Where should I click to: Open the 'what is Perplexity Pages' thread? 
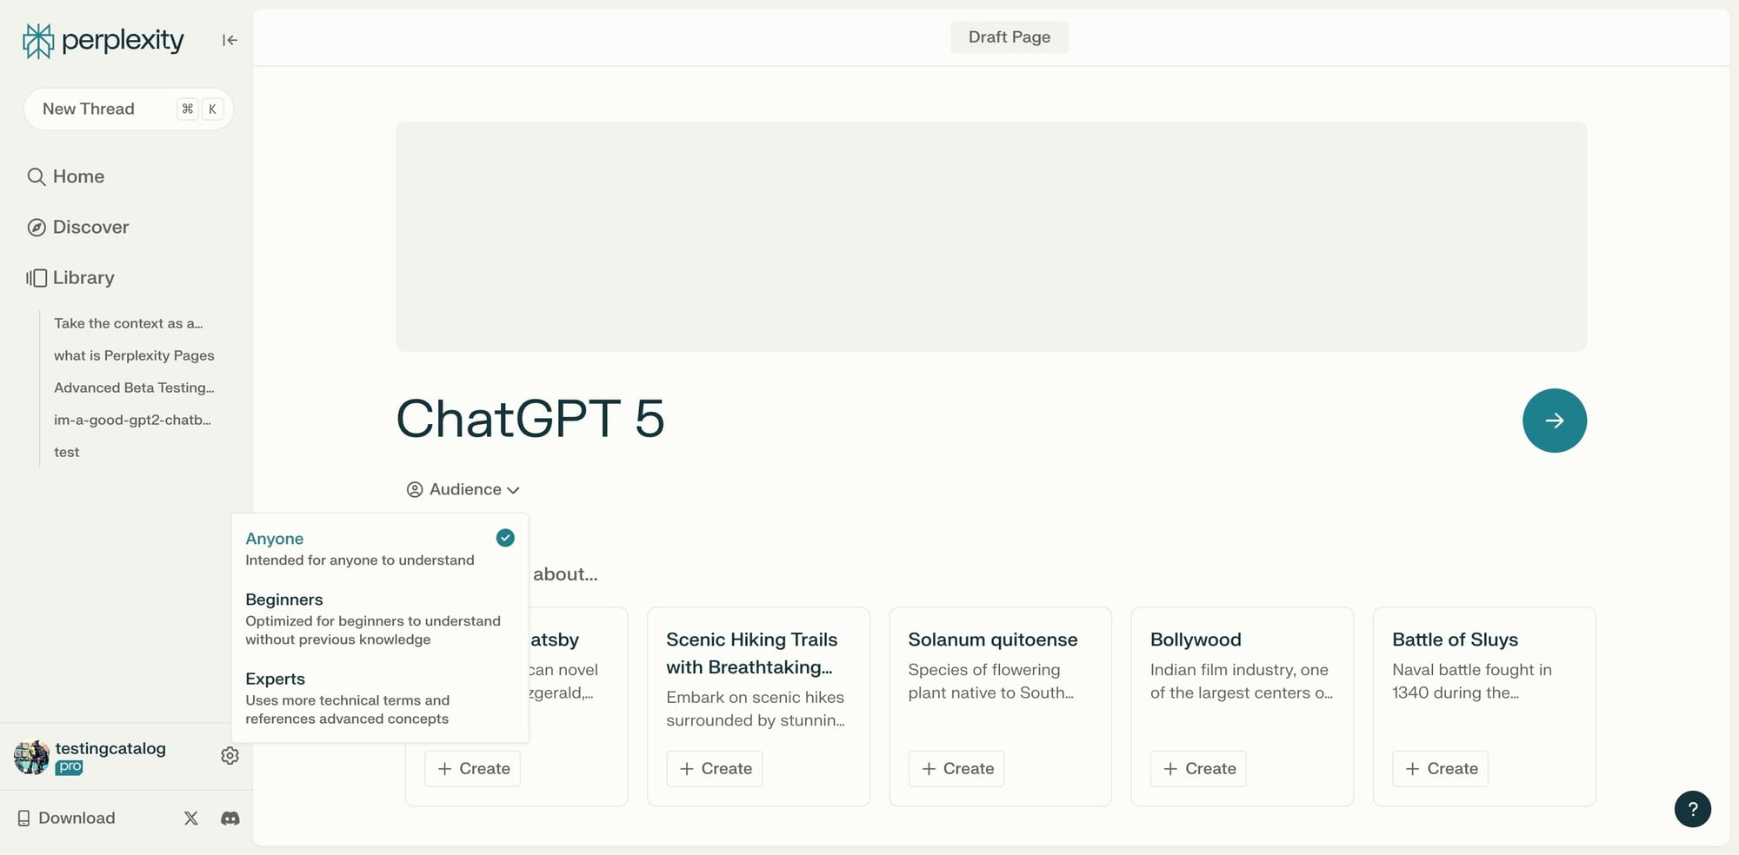[134, 355]
